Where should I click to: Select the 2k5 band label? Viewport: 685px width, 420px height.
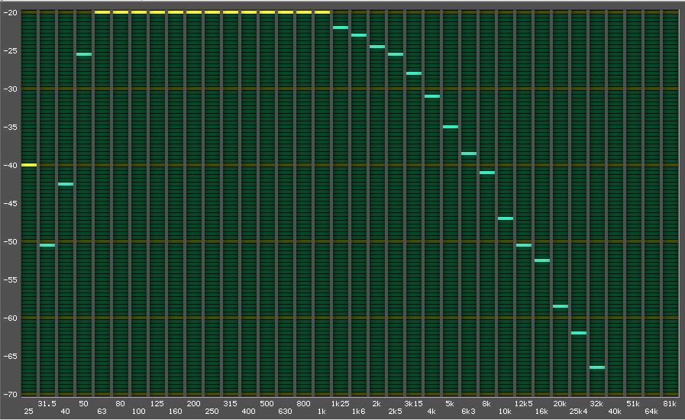click(396, 412)
